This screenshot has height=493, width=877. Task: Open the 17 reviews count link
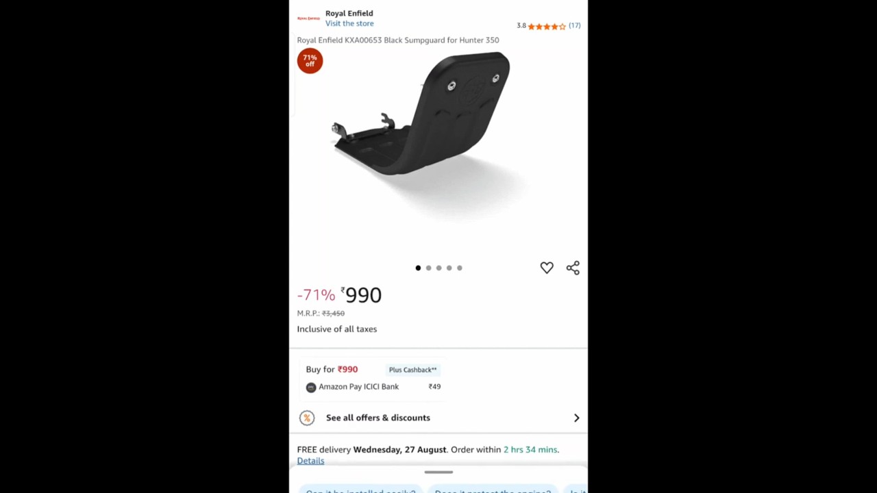click(x=574, y=25)
